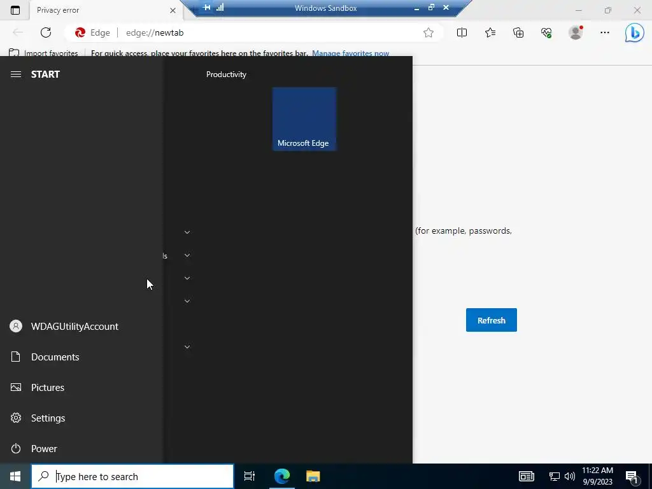Click the Edge address bar URL
The height and width of the screenshot is (489, 652).
coord(155,33)
